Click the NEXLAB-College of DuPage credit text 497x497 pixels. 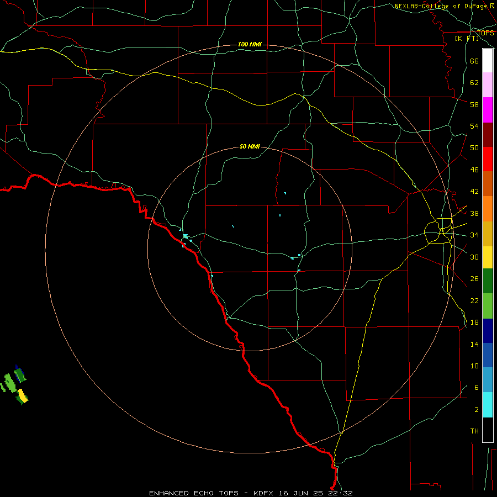pos(441,6)
